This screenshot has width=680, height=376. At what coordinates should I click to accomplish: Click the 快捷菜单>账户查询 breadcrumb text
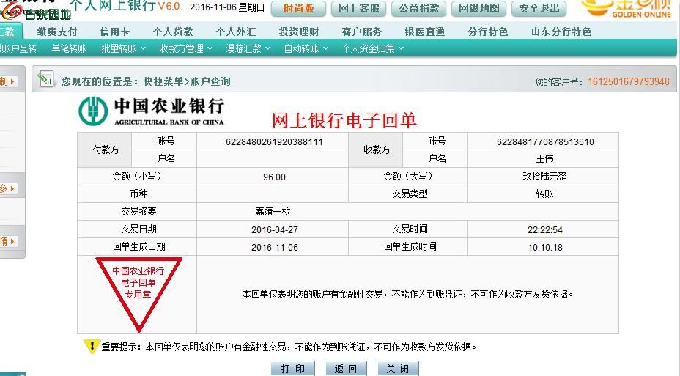[187, 81]
